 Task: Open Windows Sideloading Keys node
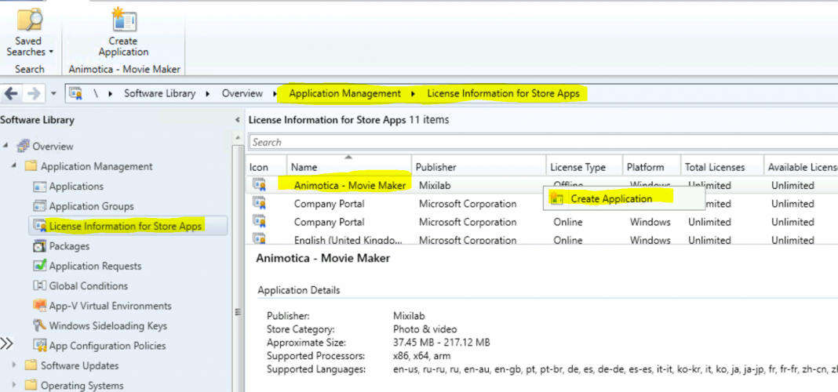[108, 326]
